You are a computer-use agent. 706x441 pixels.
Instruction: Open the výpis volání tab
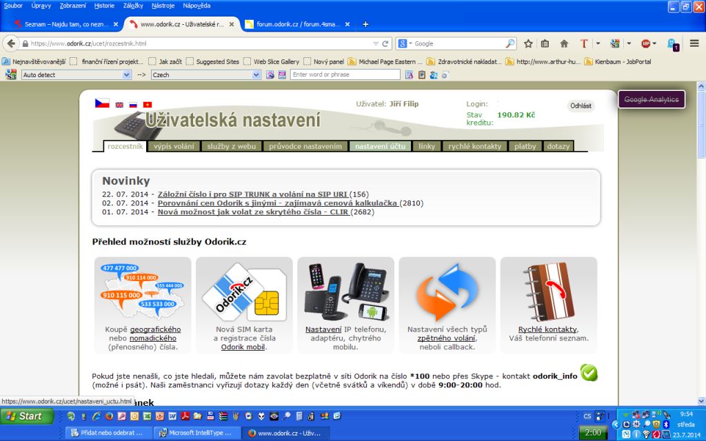click(174, 146)
